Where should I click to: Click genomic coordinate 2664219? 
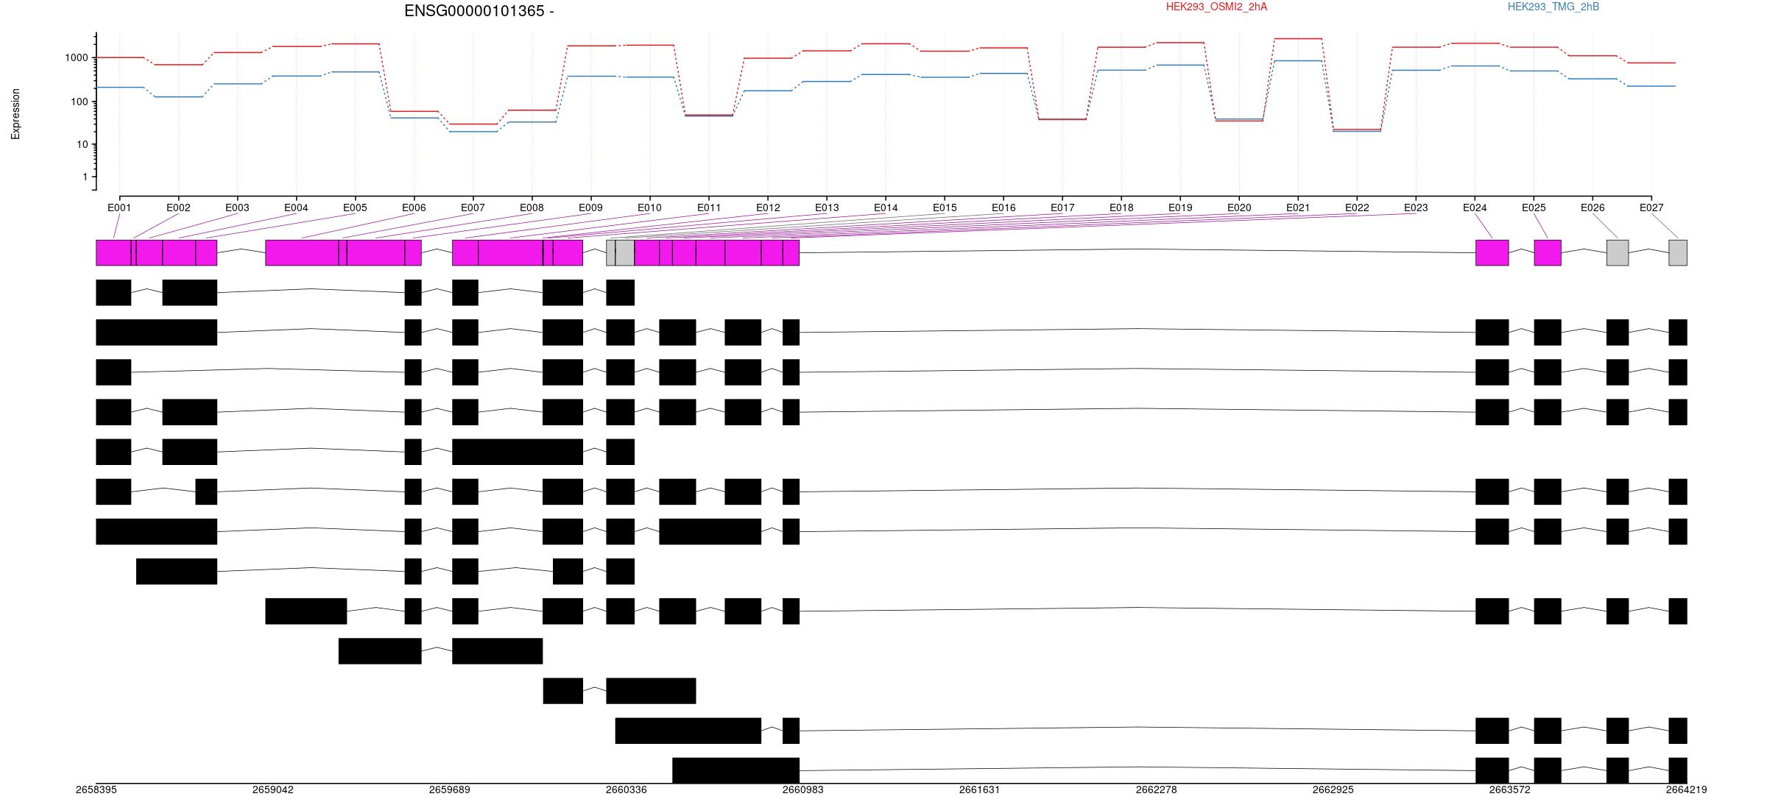coord(1686,789)
